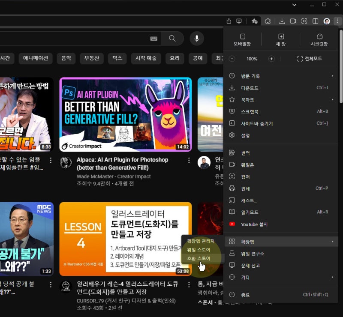Expand the 북마크 bookmarks submenu
The image size is (343, 317).
click(x=281, y=99)
